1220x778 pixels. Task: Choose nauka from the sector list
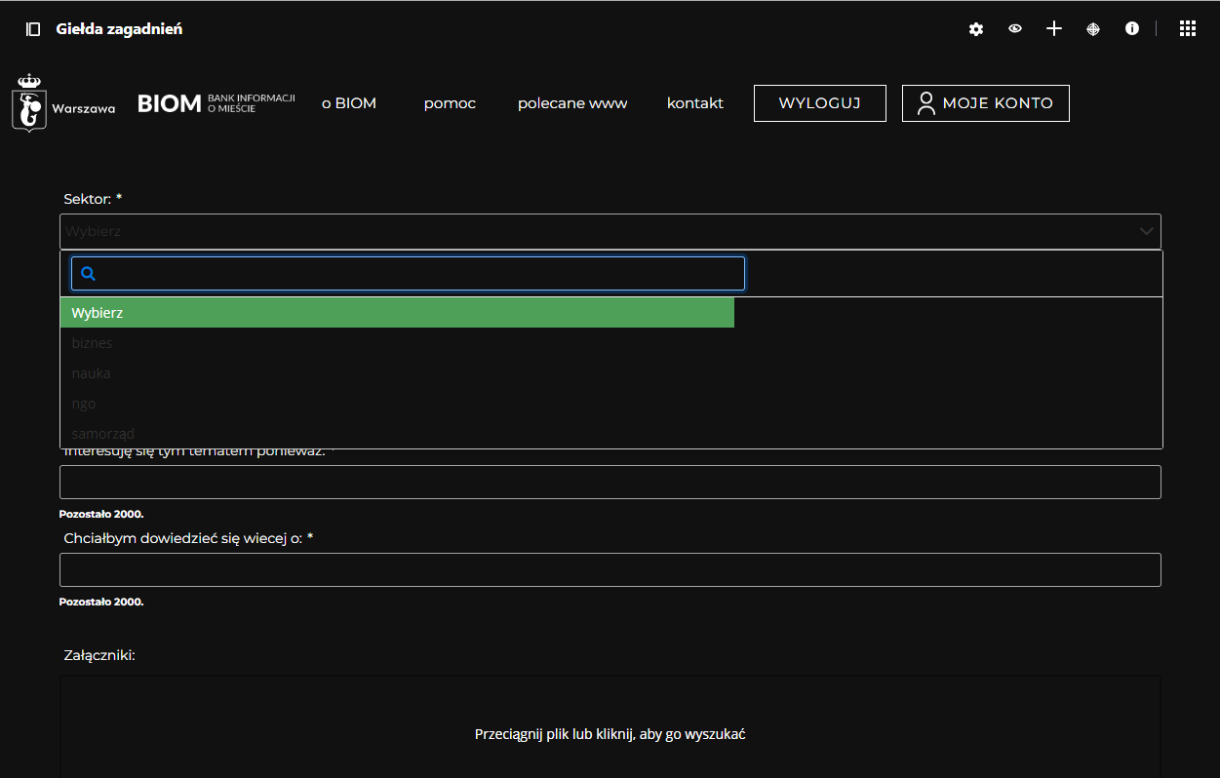pos(92,373)
